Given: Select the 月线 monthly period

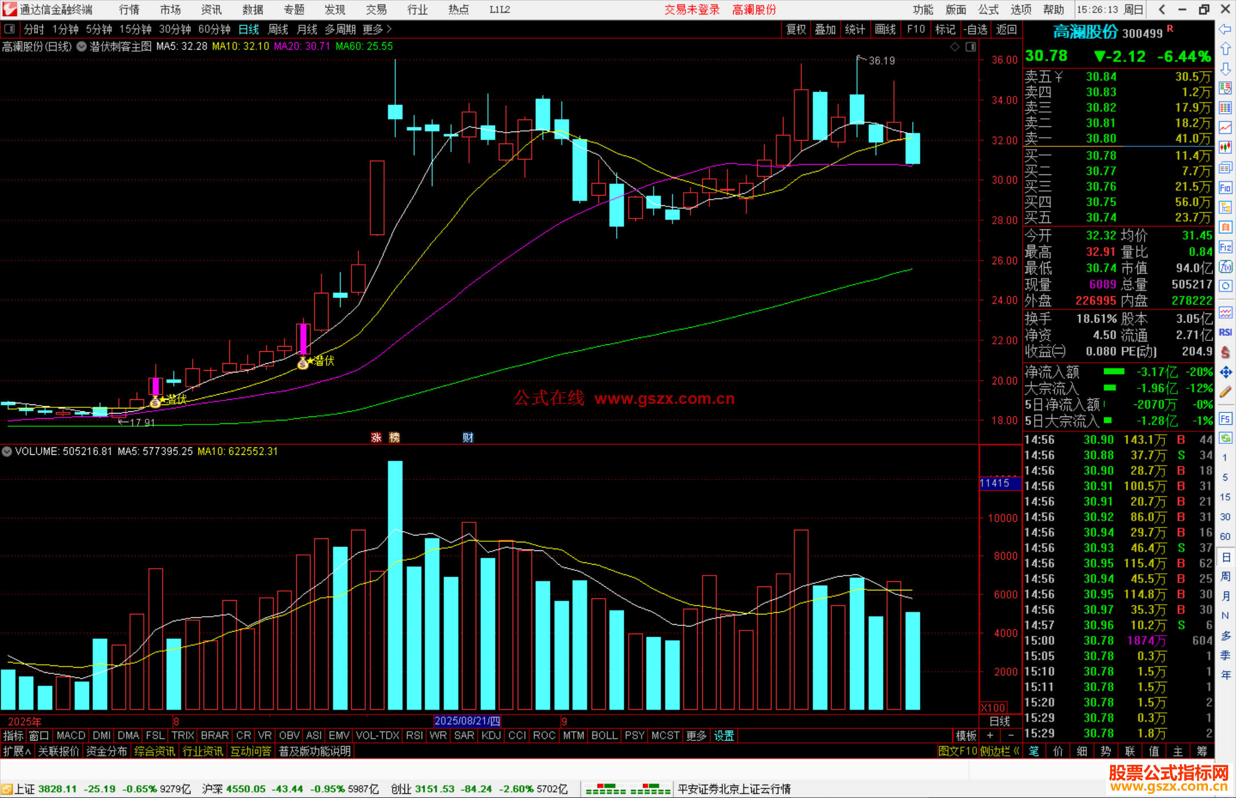Looking at the screenshot, I should pos(307,29).
